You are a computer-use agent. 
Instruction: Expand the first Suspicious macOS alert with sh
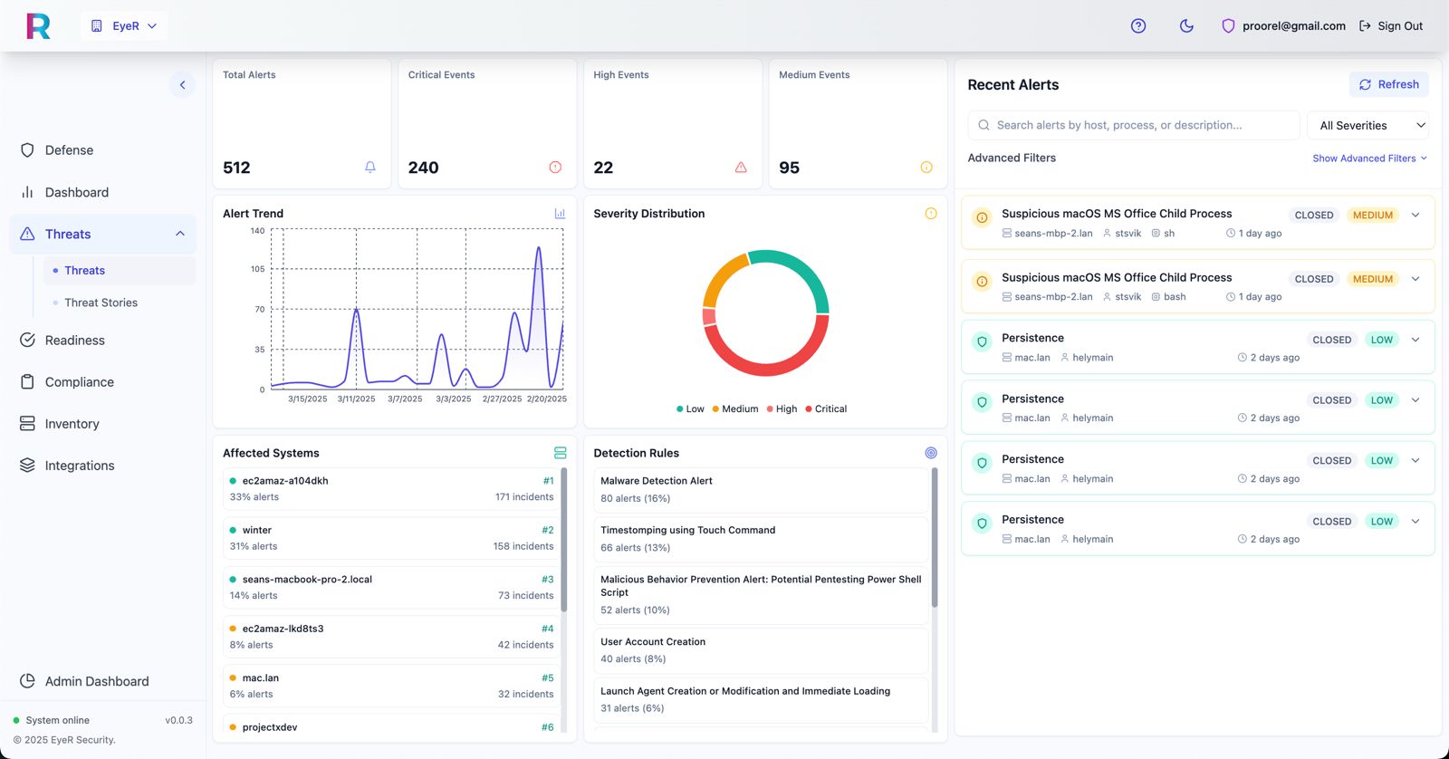[x=1415, y=215]
